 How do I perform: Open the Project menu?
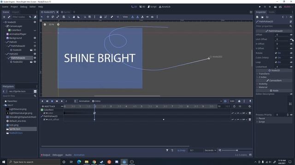point(14,7)
